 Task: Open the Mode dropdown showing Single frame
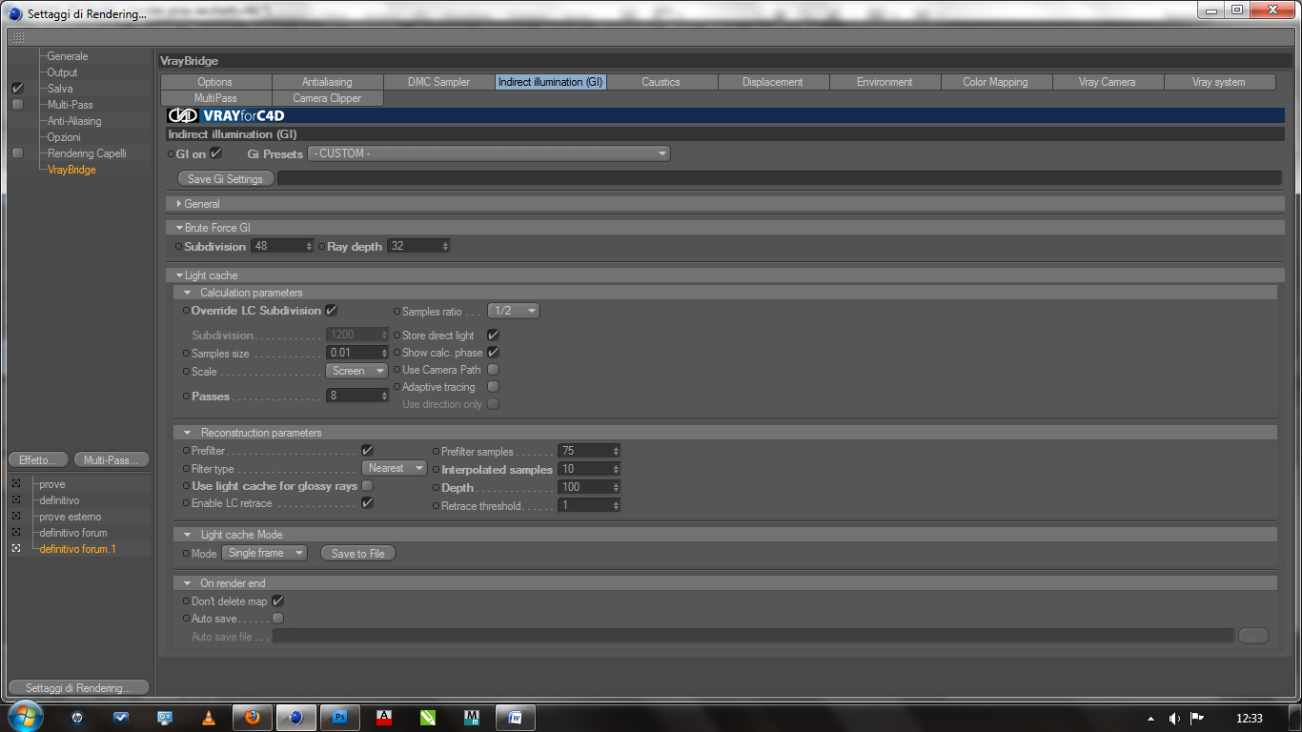[x=265, y=553]
